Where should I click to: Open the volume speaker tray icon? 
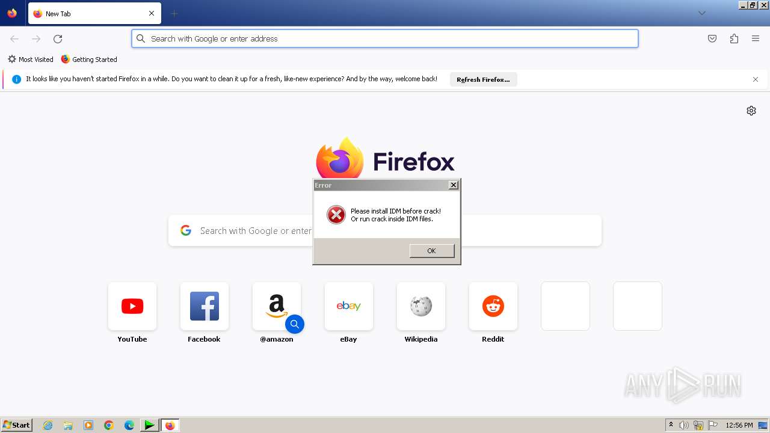pyautogui.click(x=684, y=425)
